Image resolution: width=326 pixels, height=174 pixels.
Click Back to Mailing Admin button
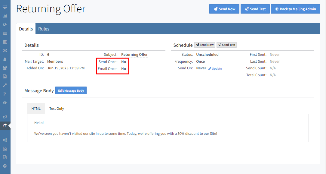[295, 9]
